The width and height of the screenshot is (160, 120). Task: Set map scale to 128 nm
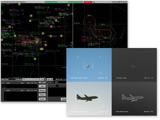[x=49, y=79]
